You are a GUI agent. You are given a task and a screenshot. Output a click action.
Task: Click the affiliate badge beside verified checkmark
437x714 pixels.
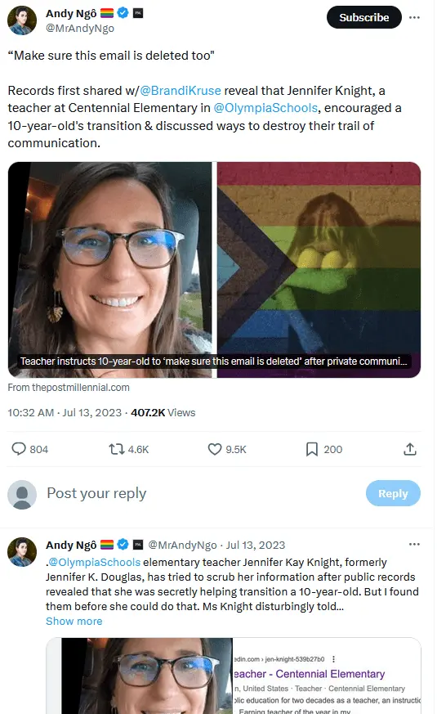(138, 13)
